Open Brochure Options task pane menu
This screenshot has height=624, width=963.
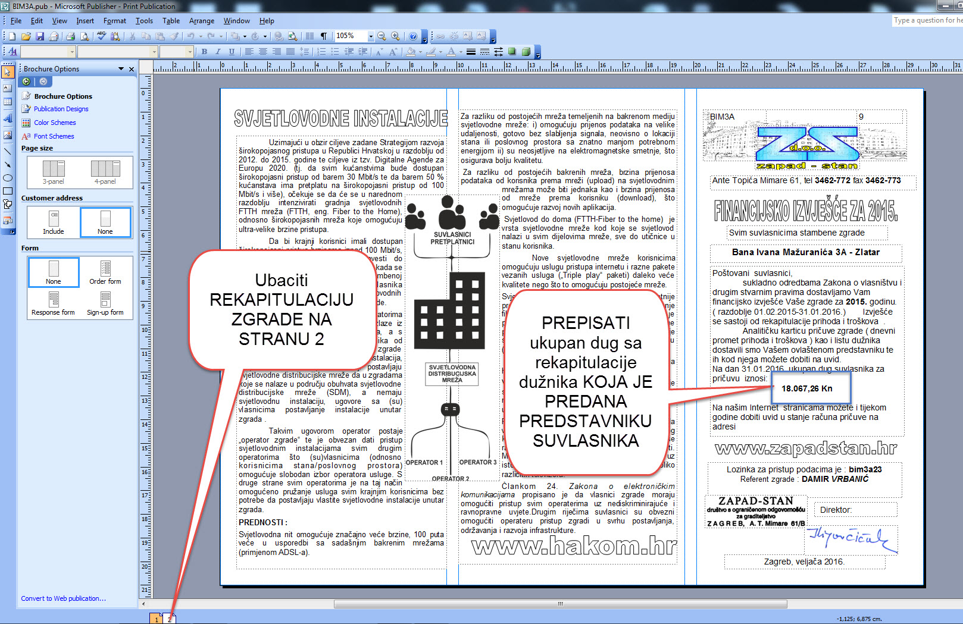coord(121,69)
